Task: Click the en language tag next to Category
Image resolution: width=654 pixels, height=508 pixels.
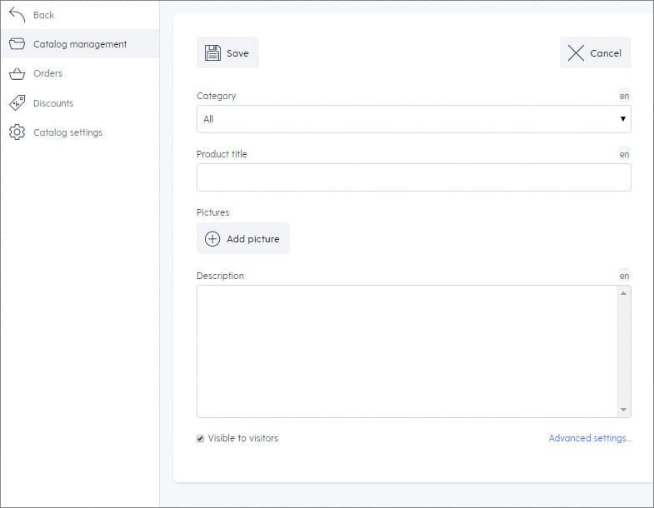Action: pos(624,96)
